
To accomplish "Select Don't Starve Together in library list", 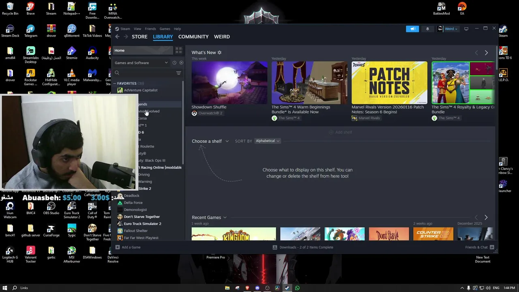I will (x=142, y=217).
